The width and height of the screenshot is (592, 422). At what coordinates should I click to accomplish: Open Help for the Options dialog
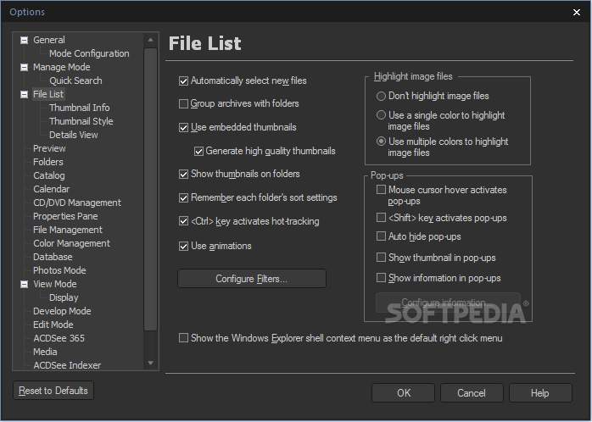[540, 393]
